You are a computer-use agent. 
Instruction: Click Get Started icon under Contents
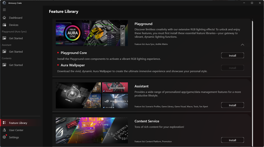(4, 65)
